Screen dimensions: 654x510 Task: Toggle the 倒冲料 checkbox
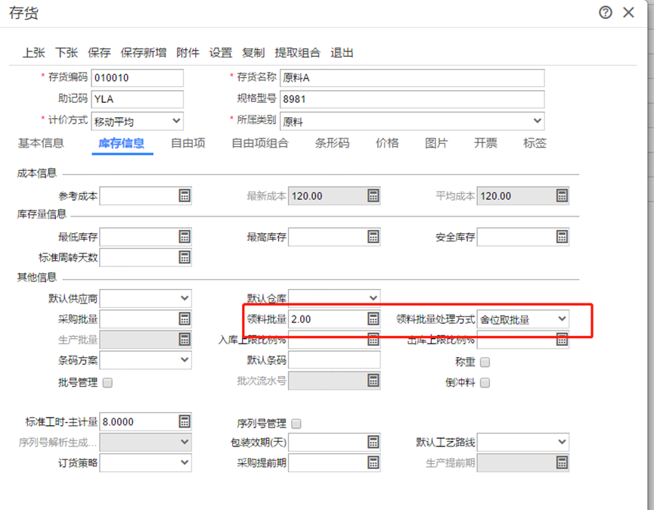(x=485, y=383)
